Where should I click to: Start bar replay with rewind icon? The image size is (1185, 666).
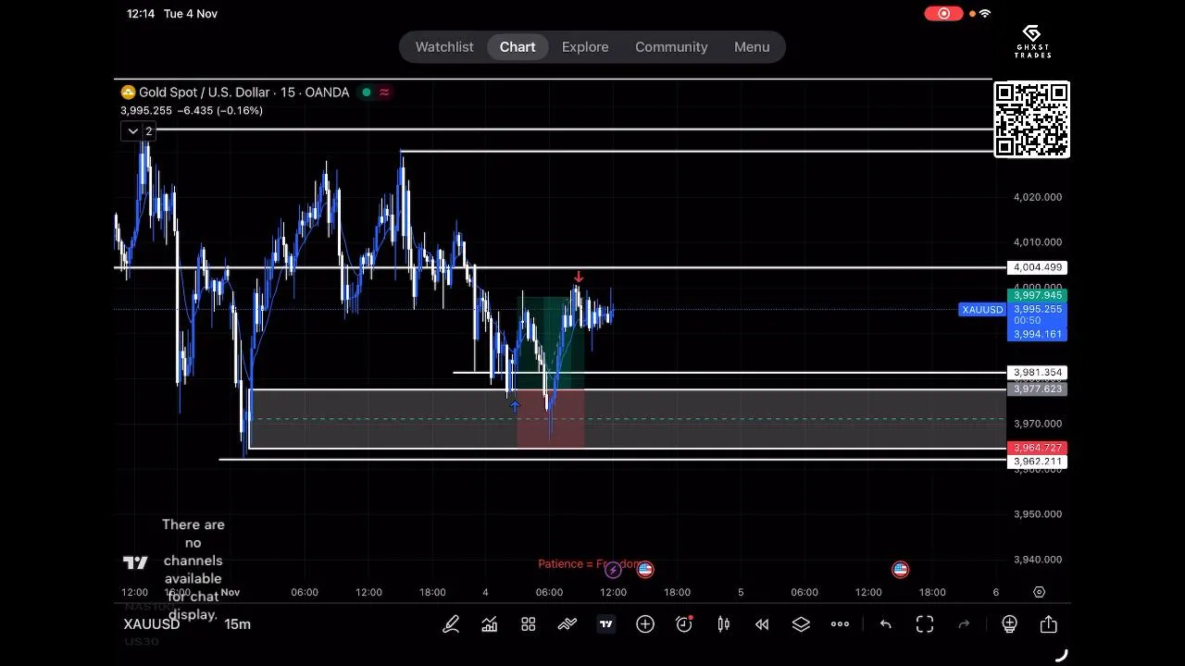[762, 624]
